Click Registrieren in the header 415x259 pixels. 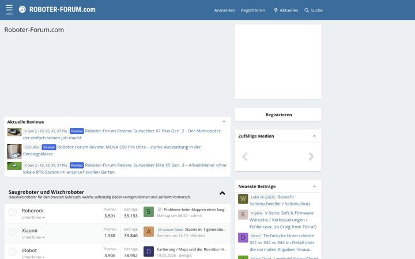pos(253,10)
